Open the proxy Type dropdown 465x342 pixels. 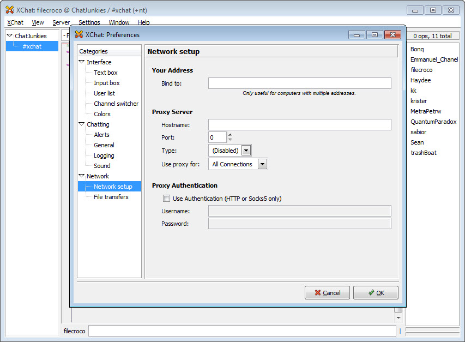point(246,151)
